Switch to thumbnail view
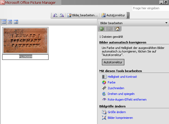 click(x=4, y=22)
